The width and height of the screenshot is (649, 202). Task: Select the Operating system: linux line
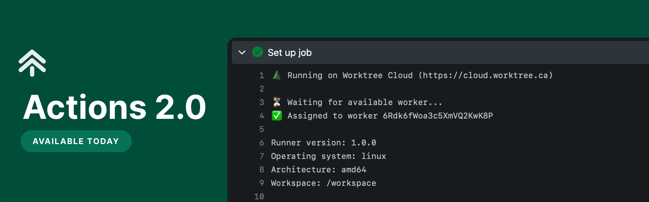[x=329, y=156]
